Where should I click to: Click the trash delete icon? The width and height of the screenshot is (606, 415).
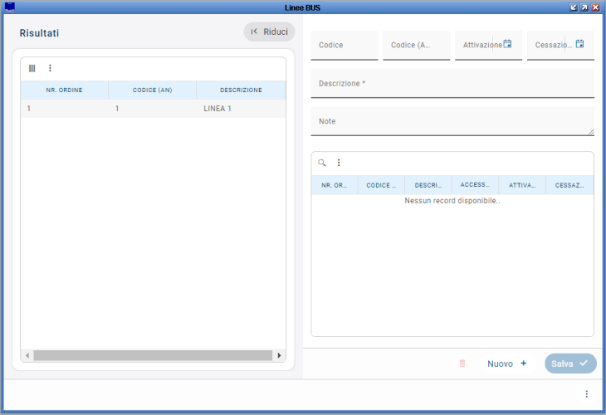(462, 364)
